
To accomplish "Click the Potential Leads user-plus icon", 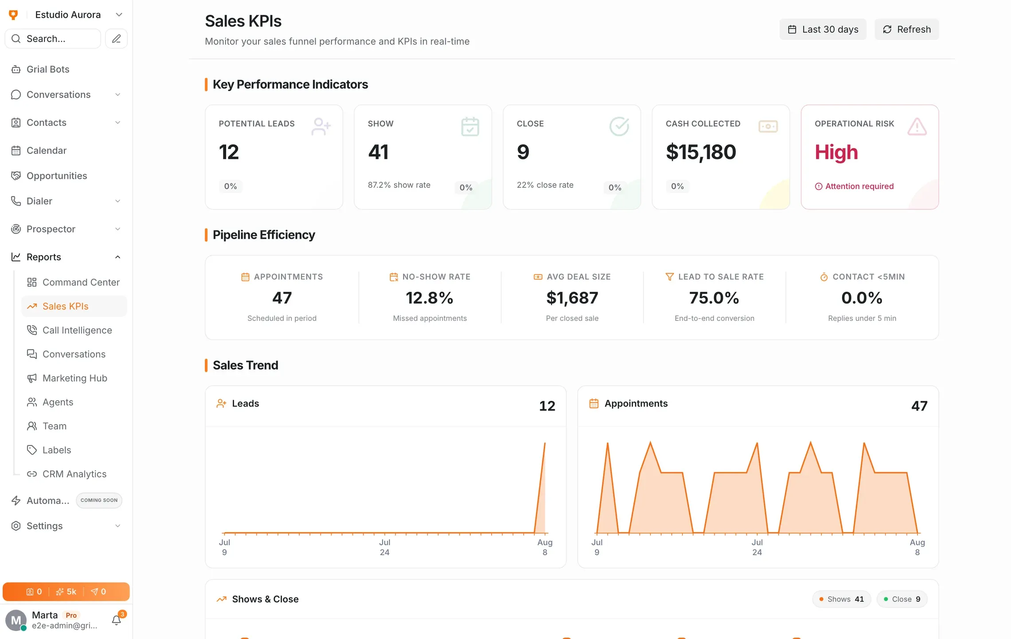I will click(x=321, y=126).
